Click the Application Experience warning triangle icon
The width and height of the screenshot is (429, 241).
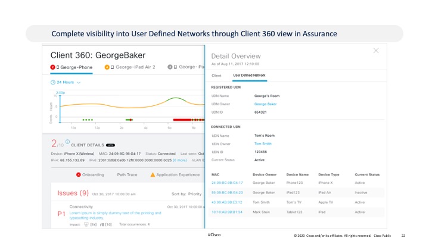pos(153,174)
